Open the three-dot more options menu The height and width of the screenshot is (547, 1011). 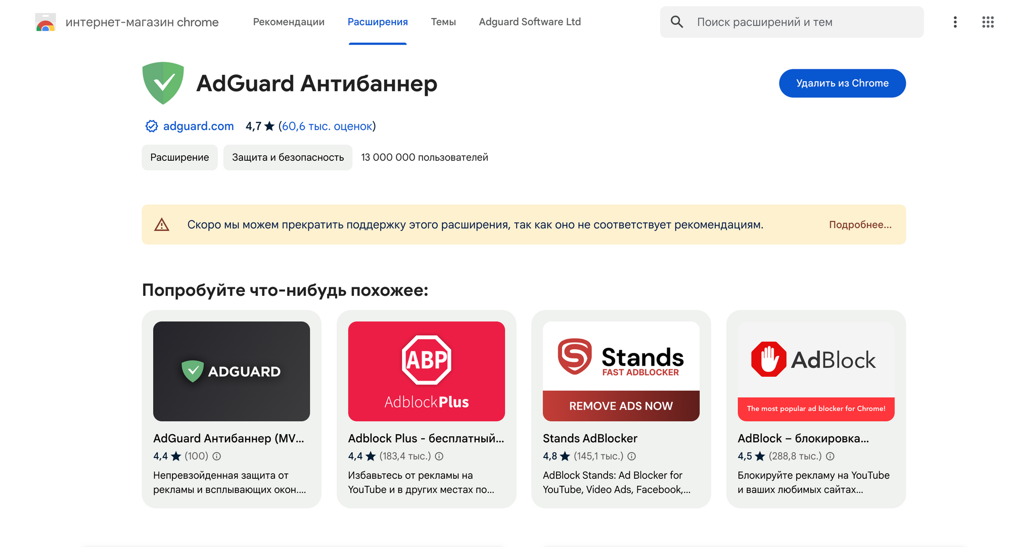(955, 22)
